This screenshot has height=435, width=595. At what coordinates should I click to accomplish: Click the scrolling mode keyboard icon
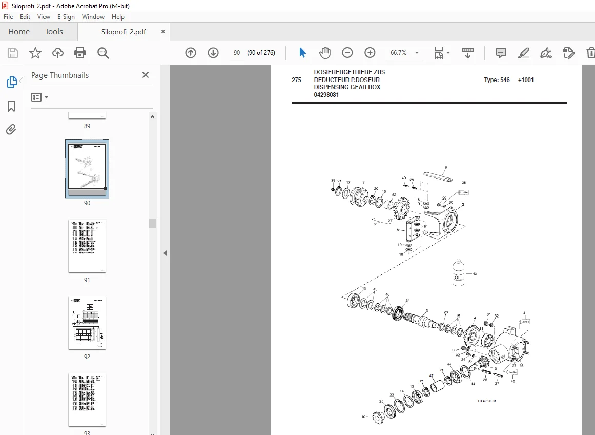tap(467, 53)
